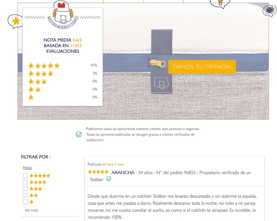The image size is (277, 221).
Task: Click the bear logo on the blue label
Action: [161, 83]
